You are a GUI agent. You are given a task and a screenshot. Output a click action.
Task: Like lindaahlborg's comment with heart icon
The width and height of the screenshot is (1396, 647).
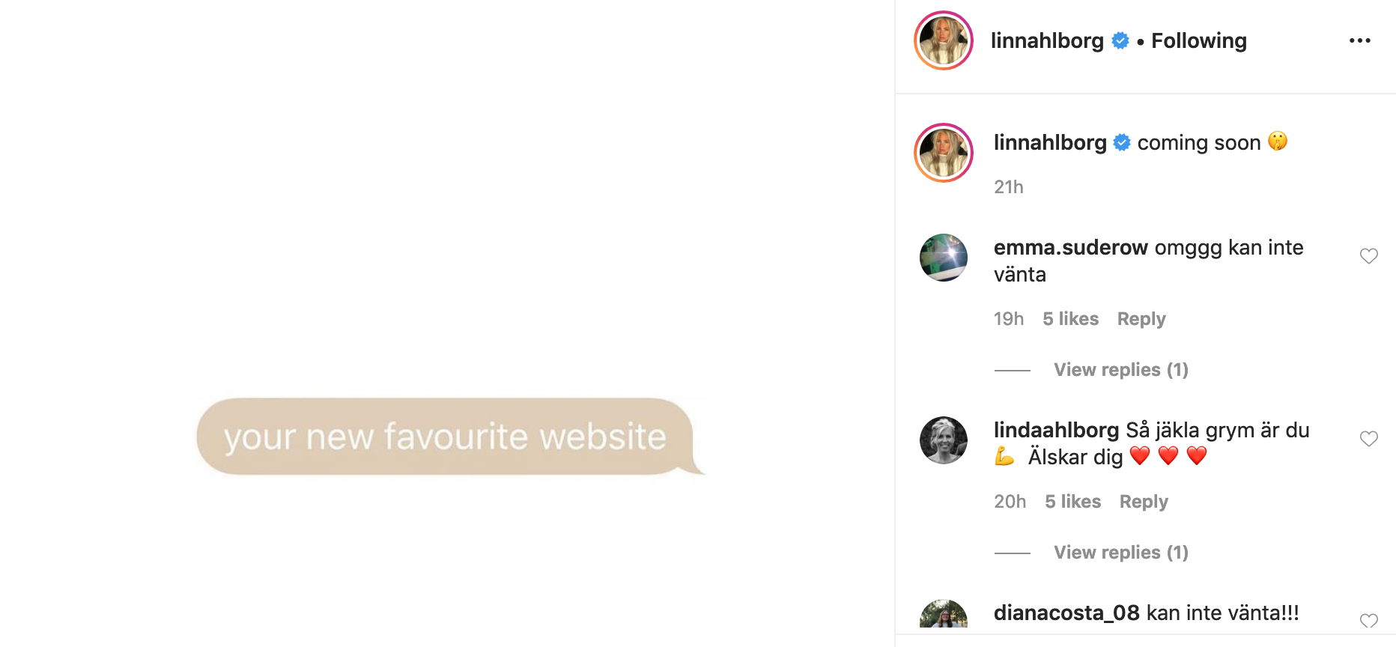point(1368,439)
